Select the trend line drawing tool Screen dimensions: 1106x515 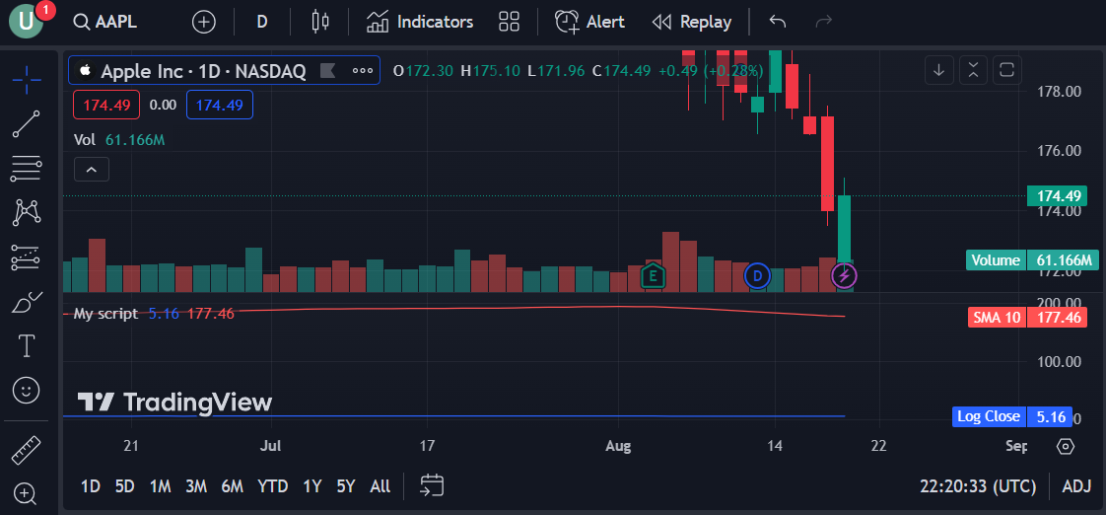[27, 124]
